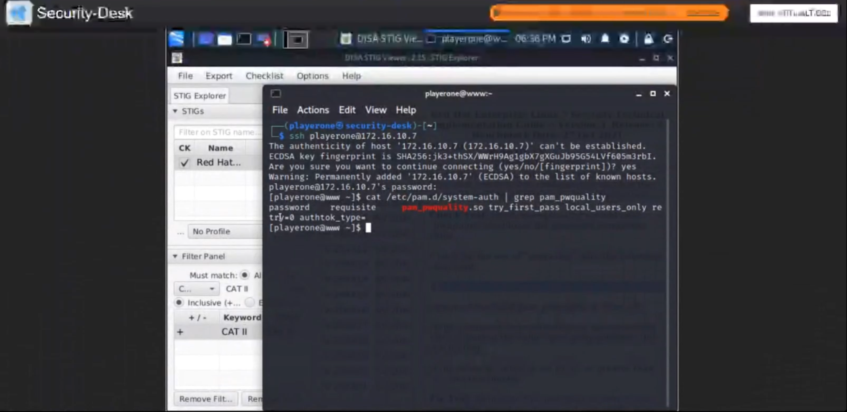This screenshot has height=412, width=847.
Task: Click the Keyword column header
Action: (x=242, y=317)
